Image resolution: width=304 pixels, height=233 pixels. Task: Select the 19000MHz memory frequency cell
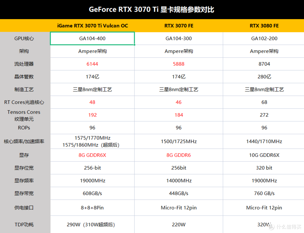[92, 181]
